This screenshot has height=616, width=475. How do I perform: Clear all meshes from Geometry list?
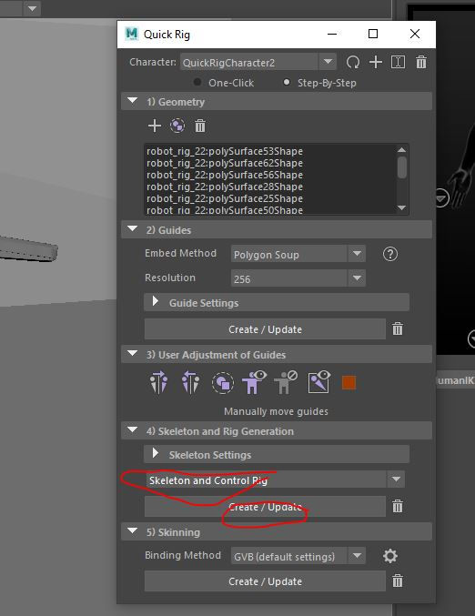tap(200, 126)
